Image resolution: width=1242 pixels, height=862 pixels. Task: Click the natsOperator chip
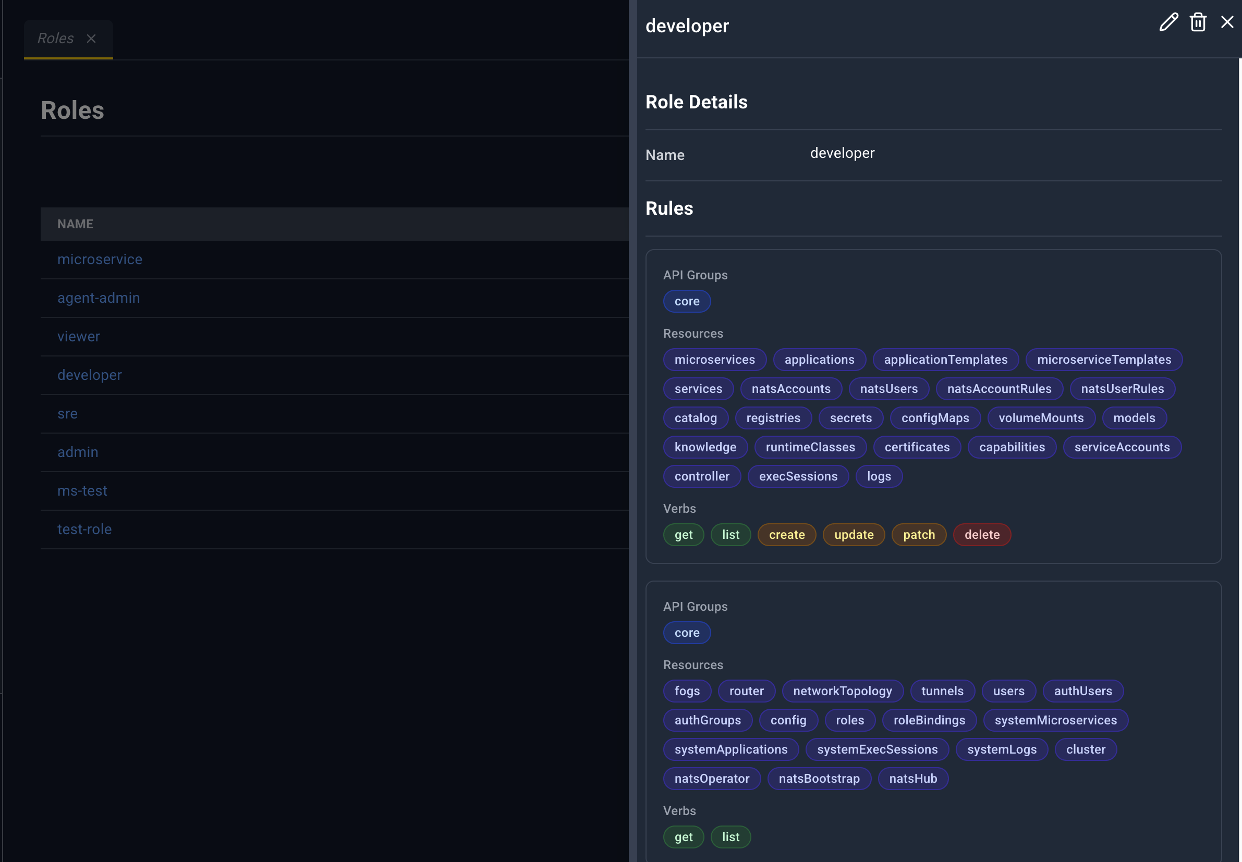pyautogui.click(x=712, y=778)
